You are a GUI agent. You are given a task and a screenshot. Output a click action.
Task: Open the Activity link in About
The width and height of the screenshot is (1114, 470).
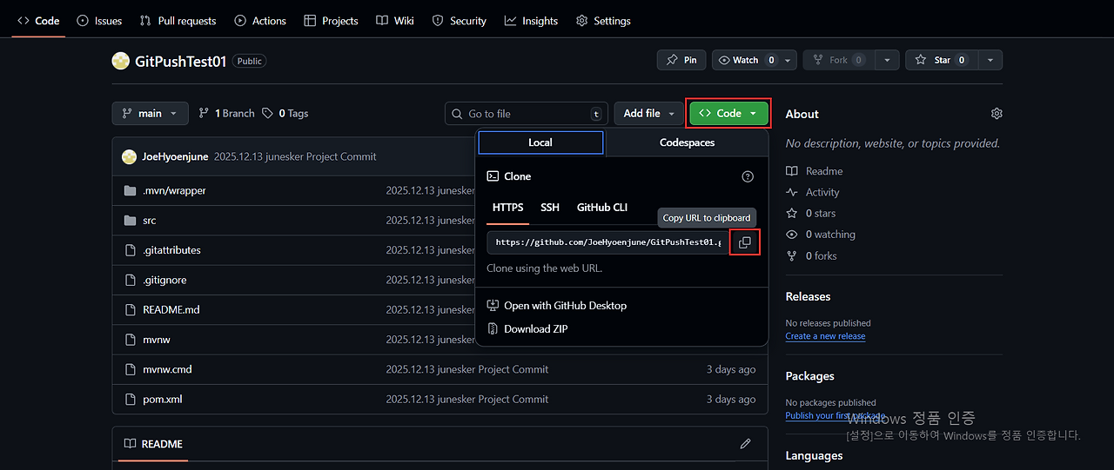pyautogui.click(x=813, y=192)
